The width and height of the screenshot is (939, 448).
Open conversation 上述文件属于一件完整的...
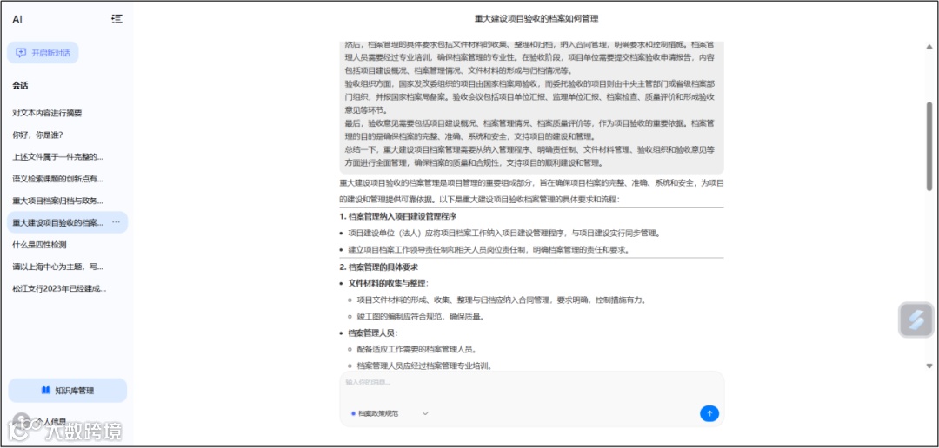point(57,156)
